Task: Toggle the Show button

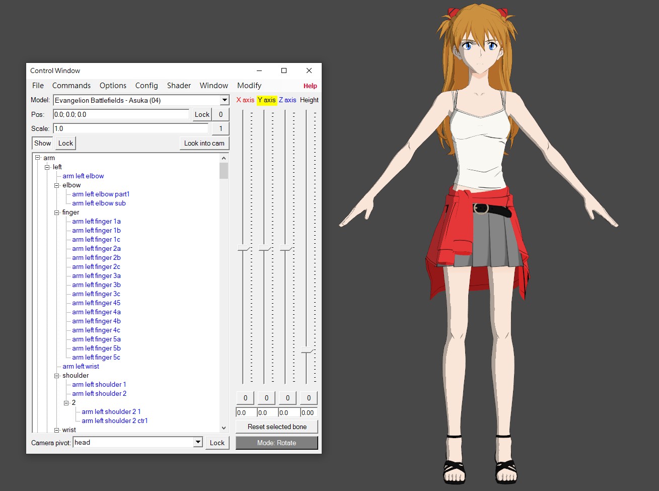Action: [42, 143]
